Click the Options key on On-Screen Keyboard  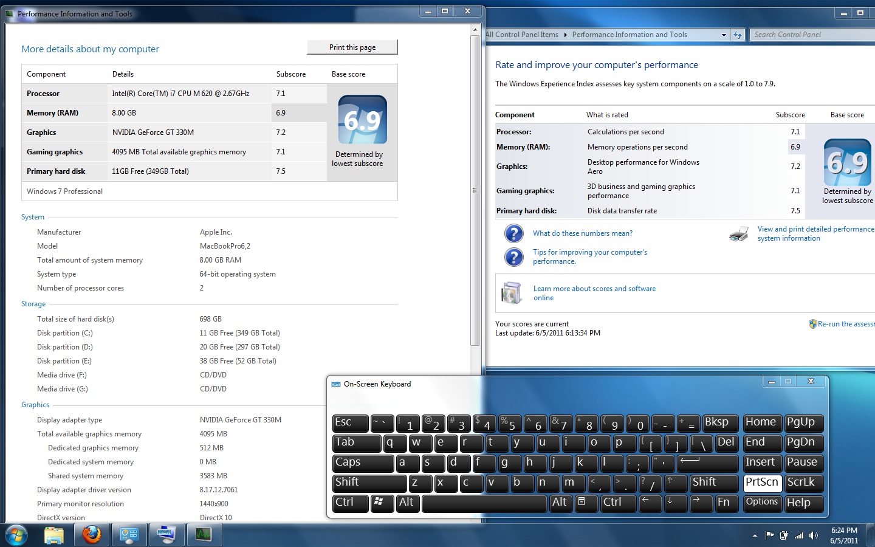coord(763,503)
